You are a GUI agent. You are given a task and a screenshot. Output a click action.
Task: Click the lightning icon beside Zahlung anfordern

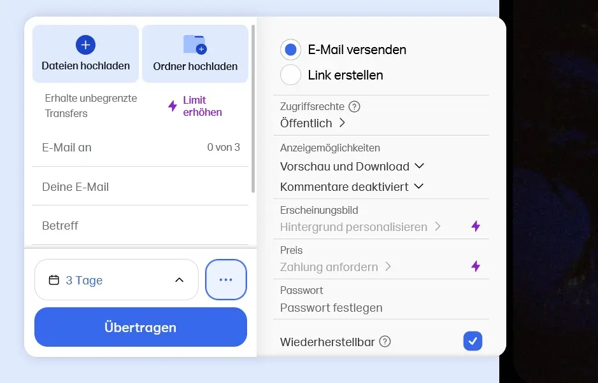[475, 267]
